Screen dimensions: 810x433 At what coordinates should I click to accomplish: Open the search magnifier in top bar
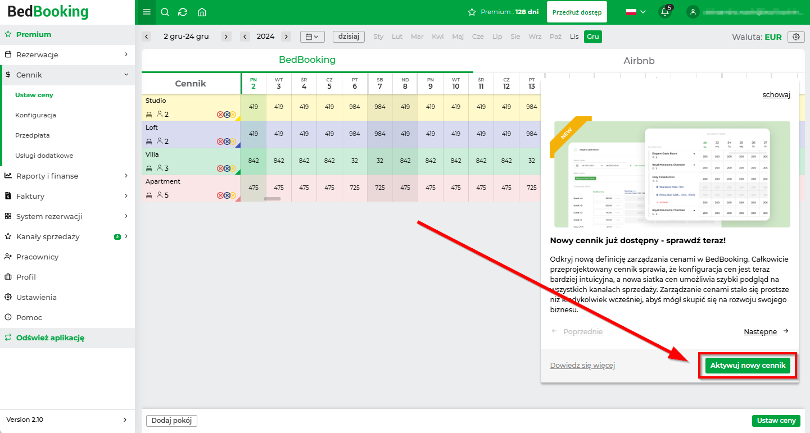click(165, 12)
